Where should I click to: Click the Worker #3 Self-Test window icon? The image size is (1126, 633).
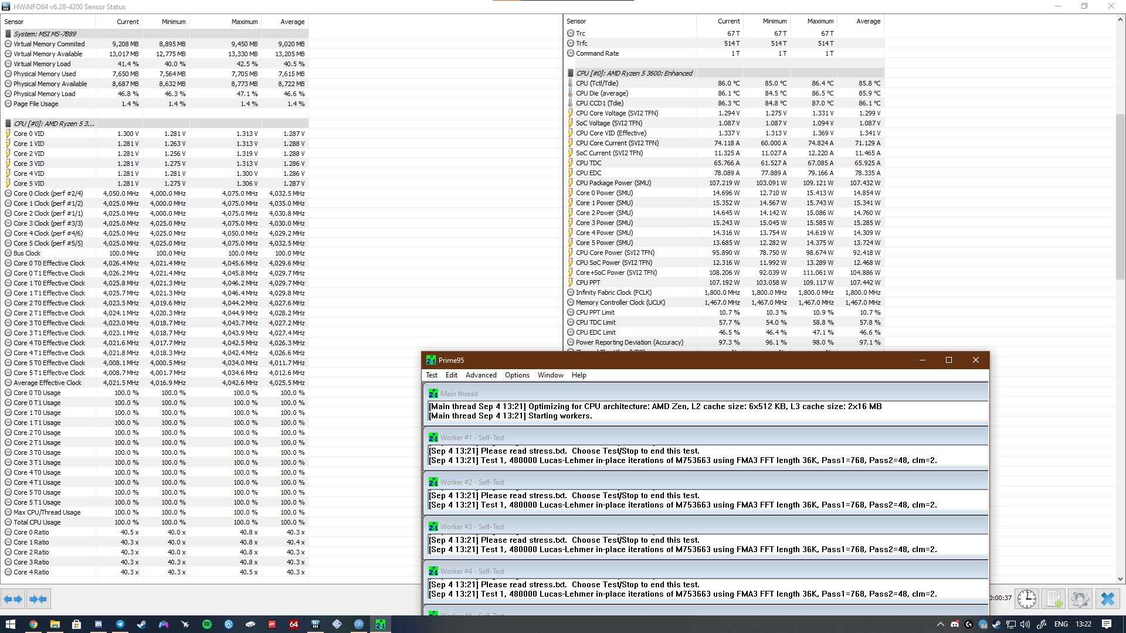click(433, 527)
